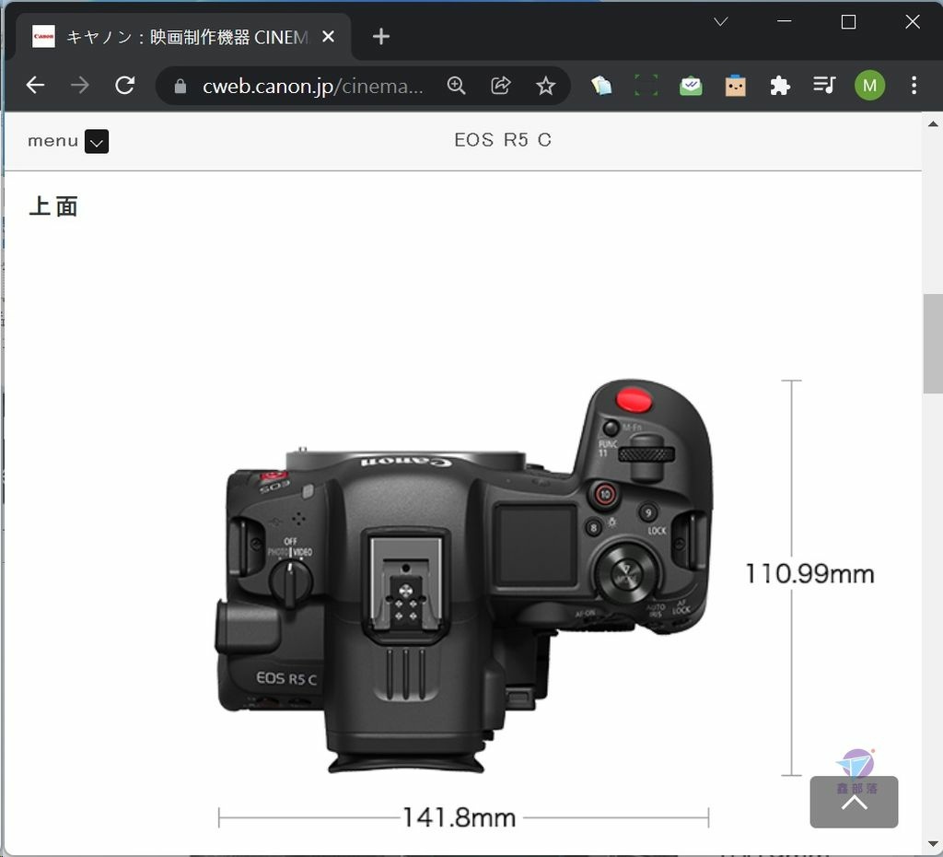This screenshot has width=943, height=857.
Task: Open the green M profile avatar
Action: coord(869,86)
